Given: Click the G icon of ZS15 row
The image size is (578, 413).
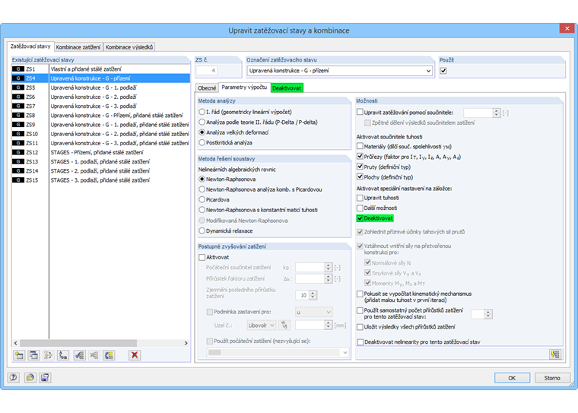Looking at the screenshot, I should [x=18, y=180].
